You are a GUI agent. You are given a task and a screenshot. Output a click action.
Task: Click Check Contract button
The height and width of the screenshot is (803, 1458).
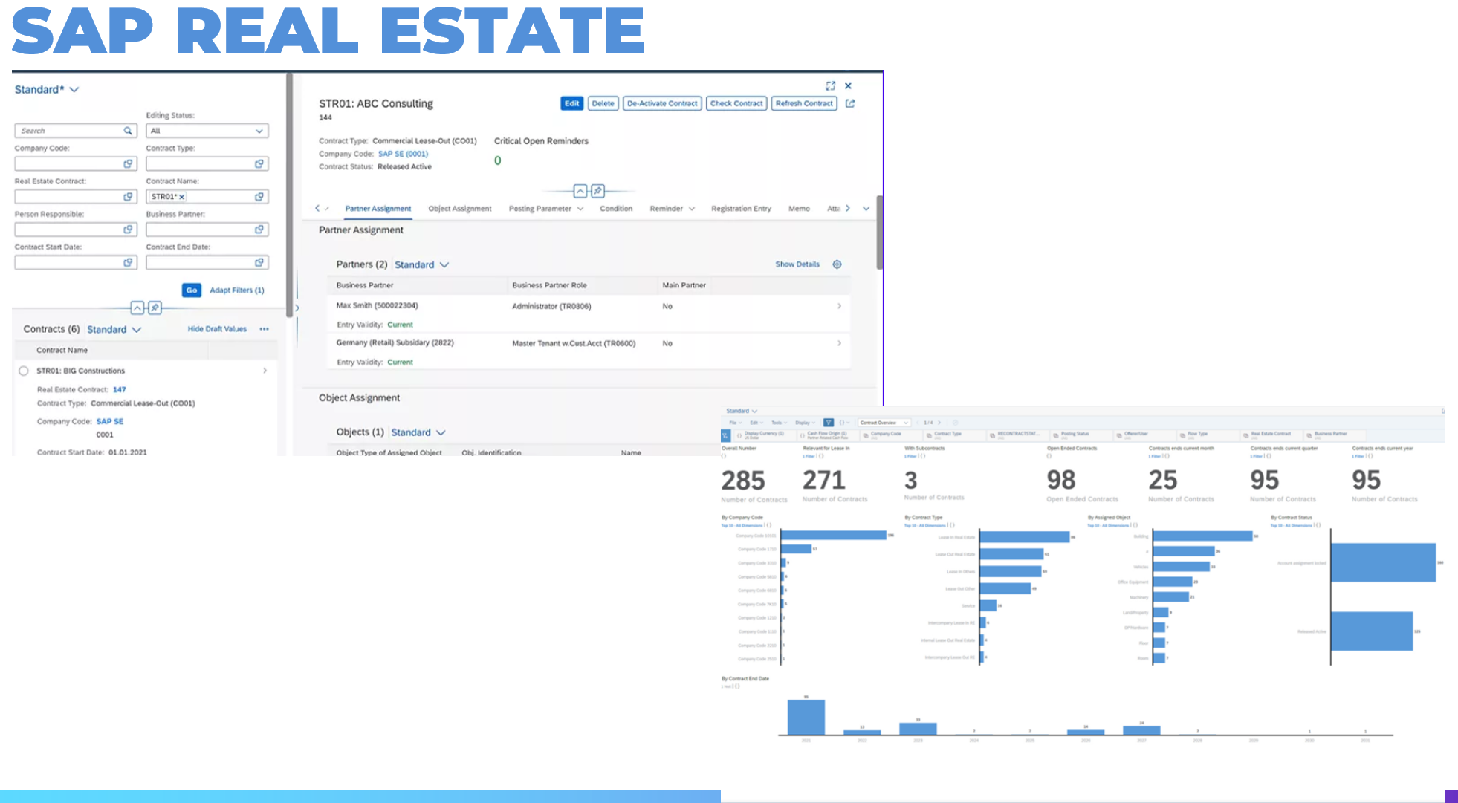pos(736,103)
